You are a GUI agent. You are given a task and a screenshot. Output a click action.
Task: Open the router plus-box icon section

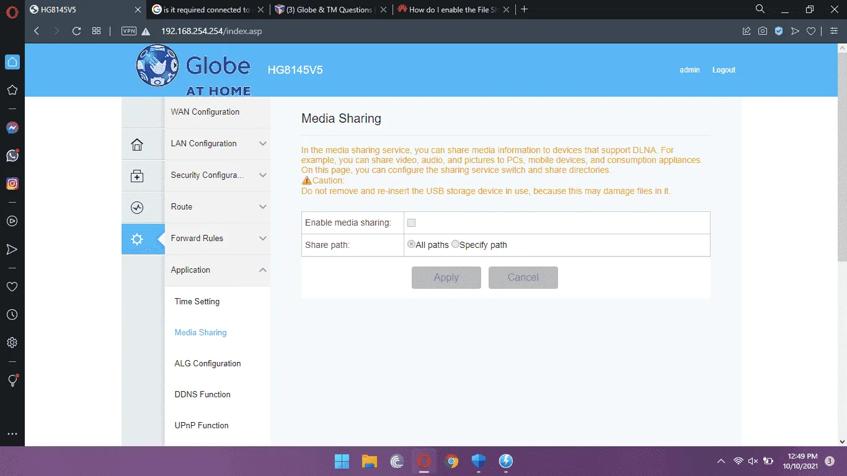[137, 176]
